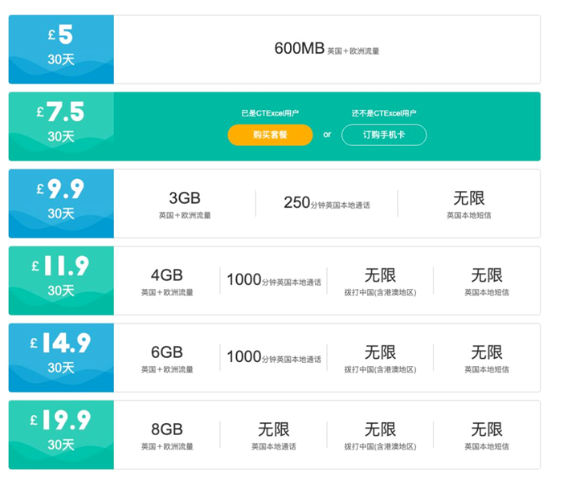The height and width of the screenshot is (480, 580).
Task: Click the 已是CTExcel用户 label
Action: point(270,113)
